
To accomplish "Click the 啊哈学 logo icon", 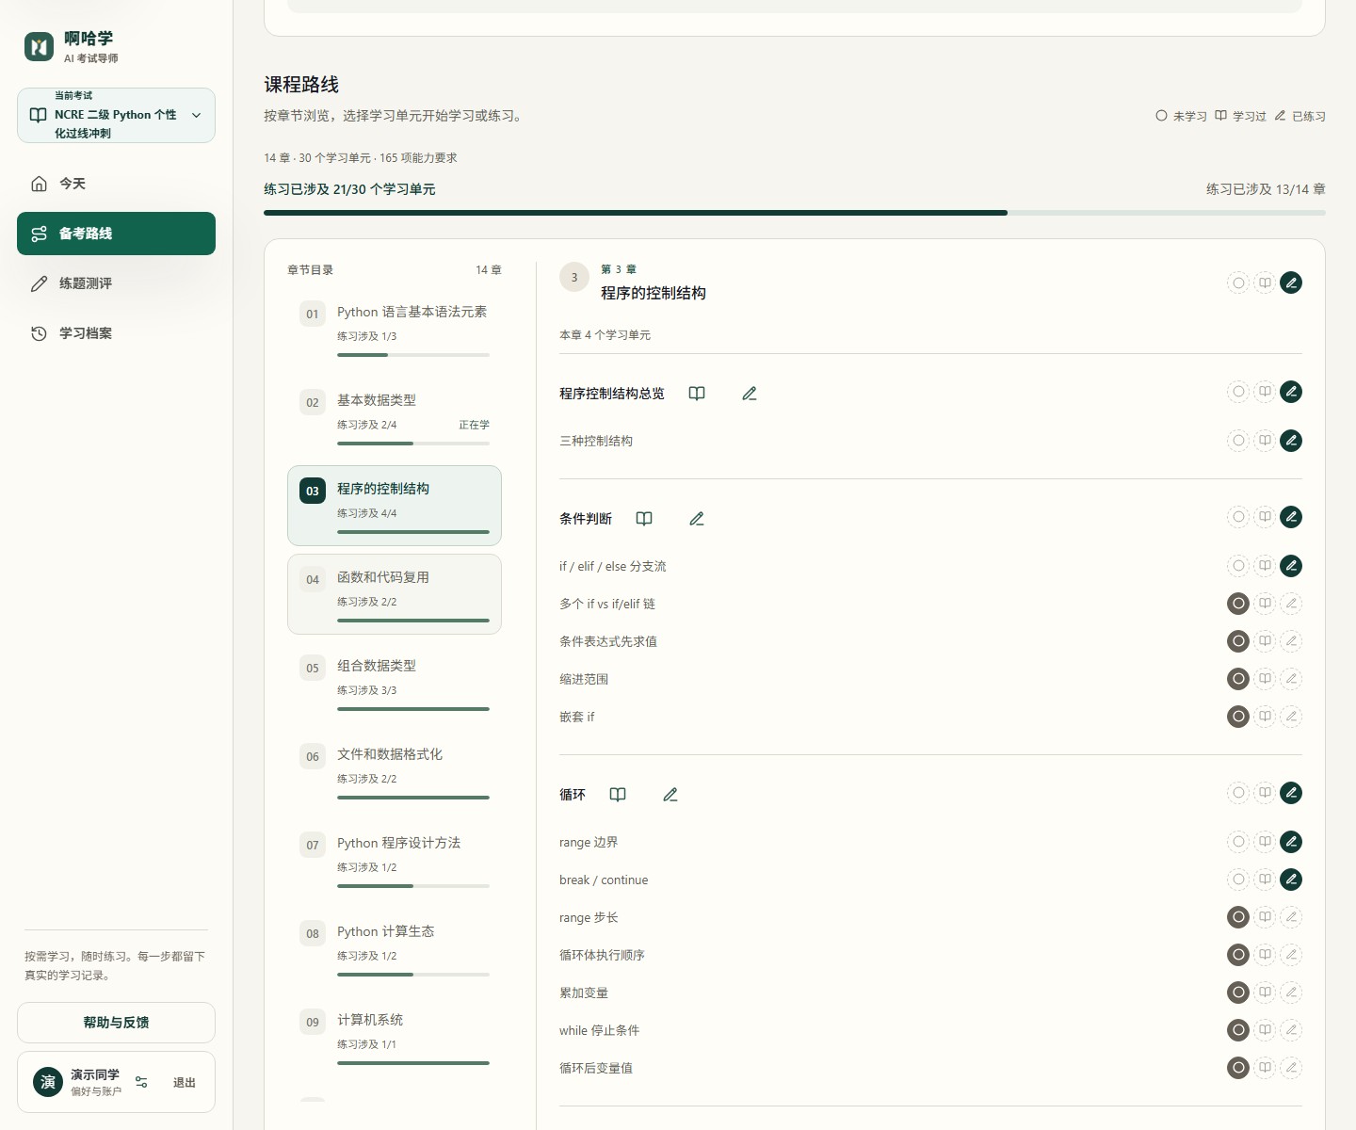I will 40,46.
